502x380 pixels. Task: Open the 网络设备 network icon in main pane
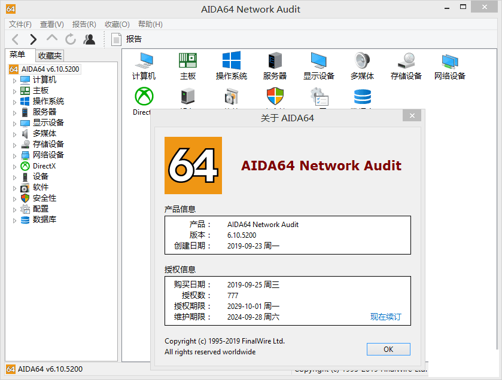tap(450, 66)
